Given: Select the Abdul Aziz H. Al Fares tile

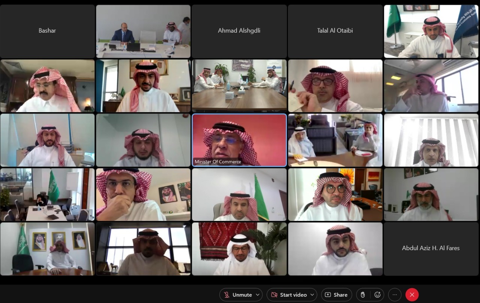Looking at the screenshot, I should pyautogui.click(x=431, y=248).
